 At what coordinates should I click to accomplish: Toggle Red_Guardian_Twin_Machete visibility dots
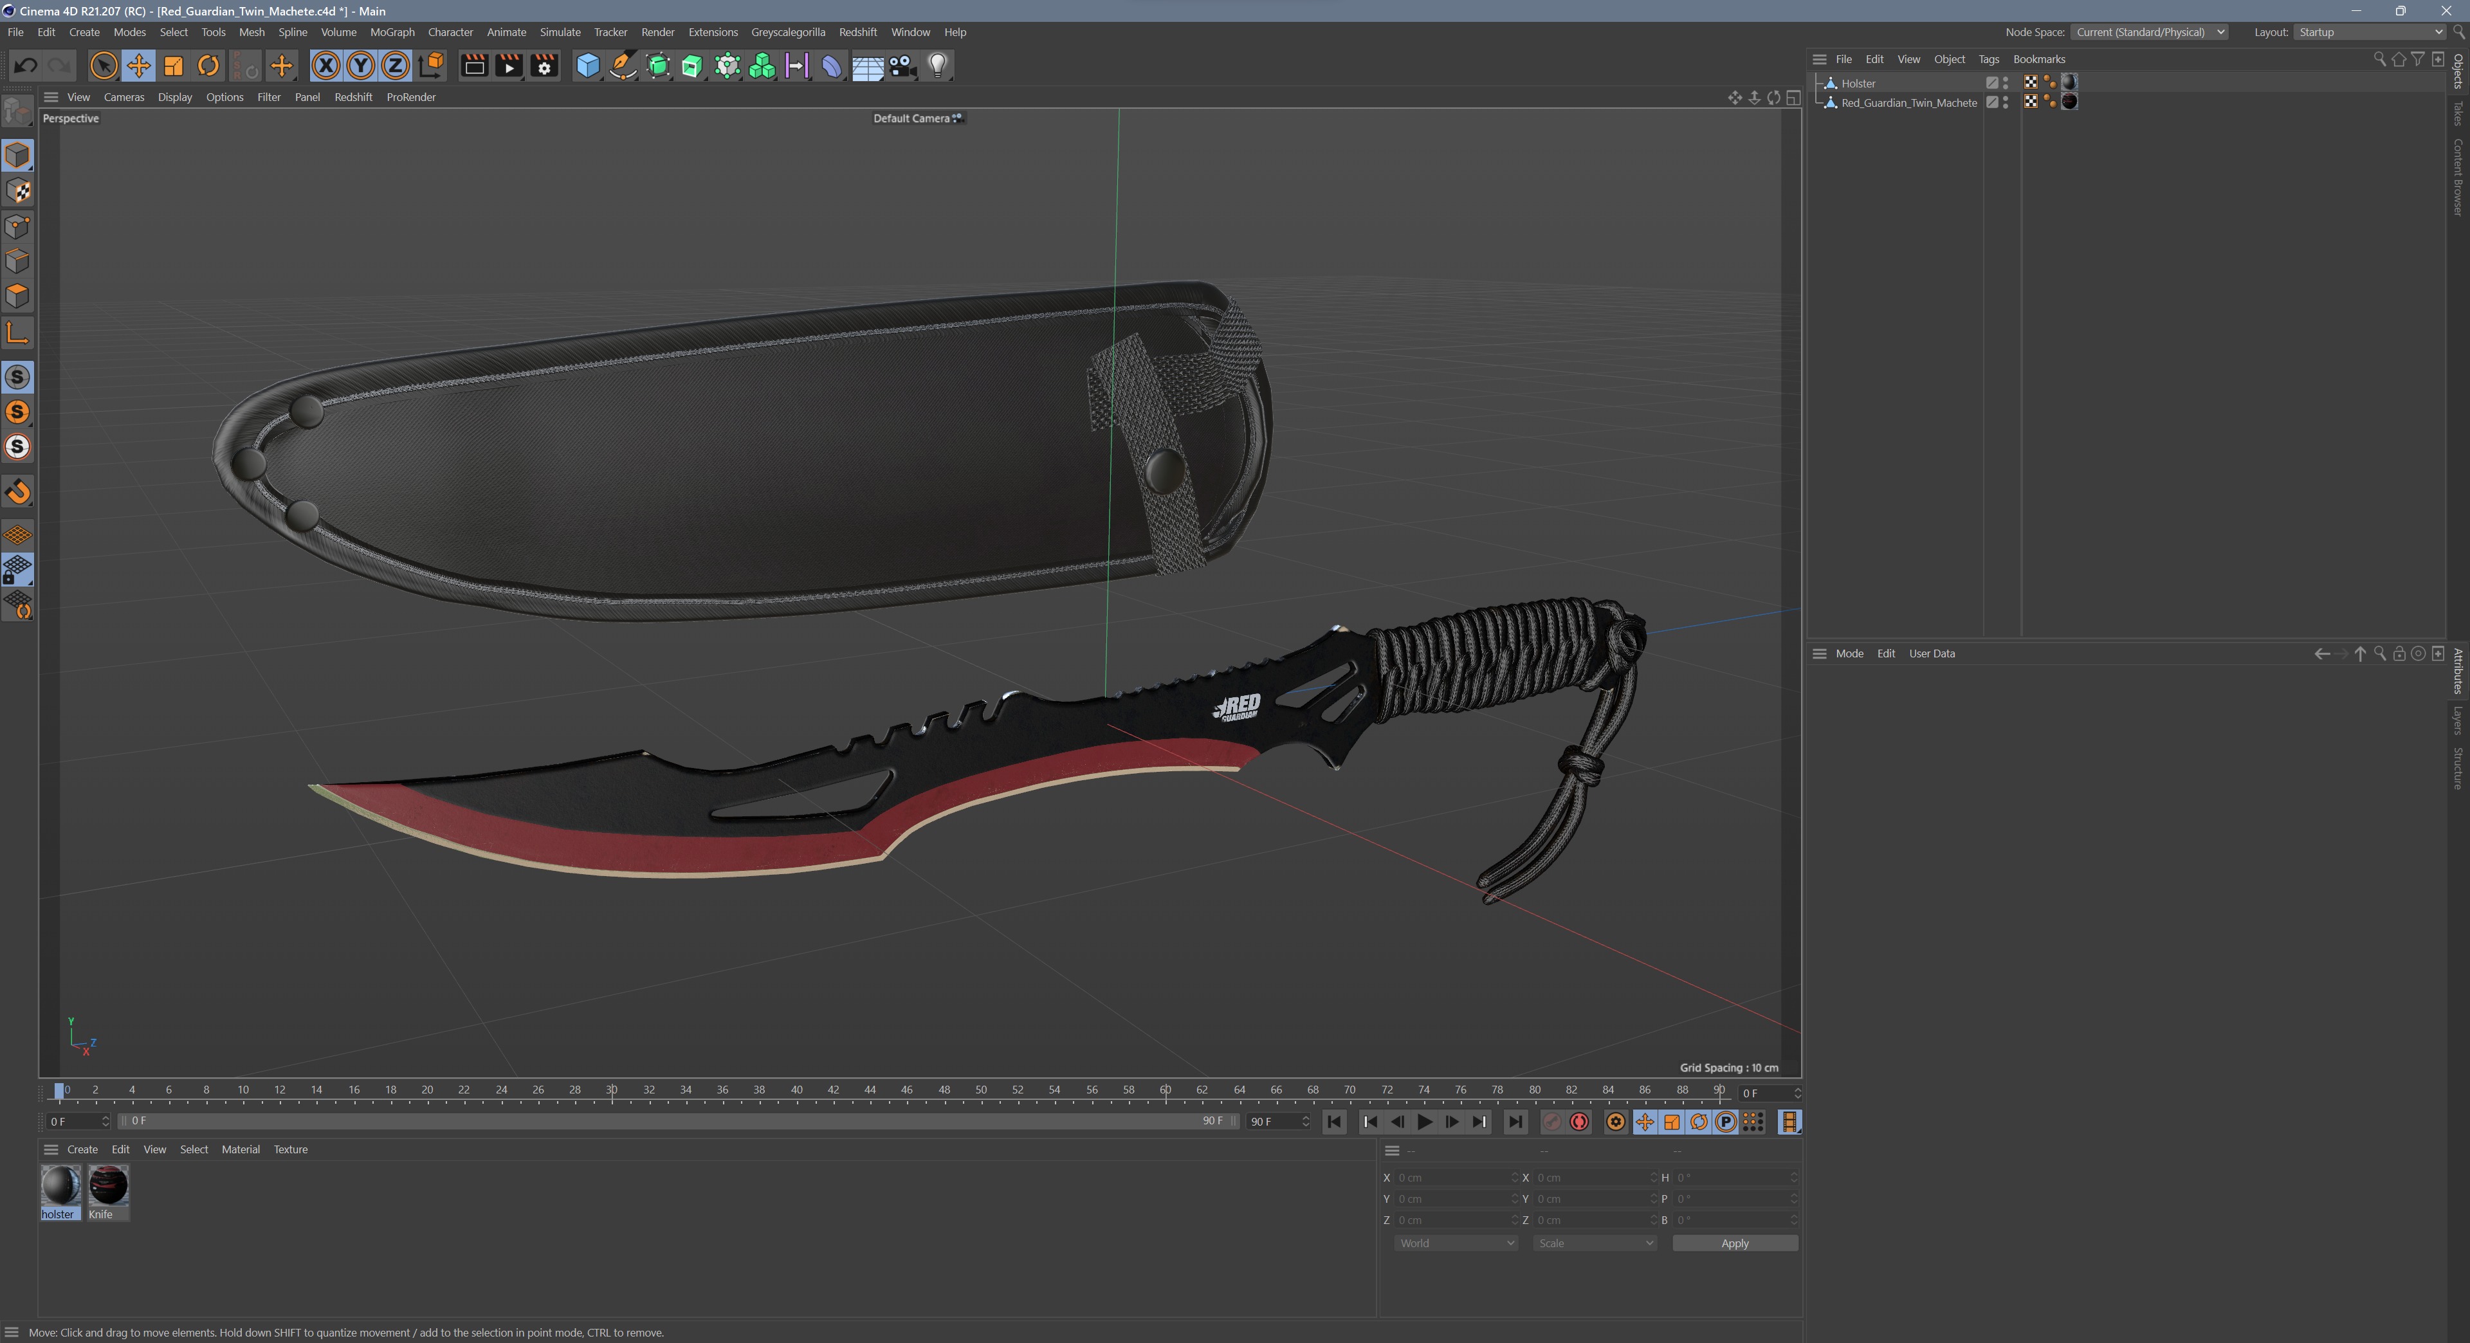pyautogui.click(x=2006, y=102)
